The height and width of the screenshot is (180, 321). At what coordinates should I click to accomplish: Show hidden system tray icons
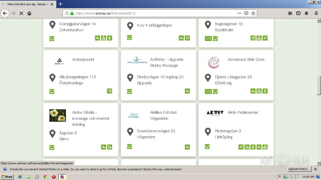(x=280, y=177)
